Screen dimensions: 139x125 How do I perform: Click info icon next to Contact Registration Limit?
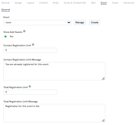tap(33, 45)
